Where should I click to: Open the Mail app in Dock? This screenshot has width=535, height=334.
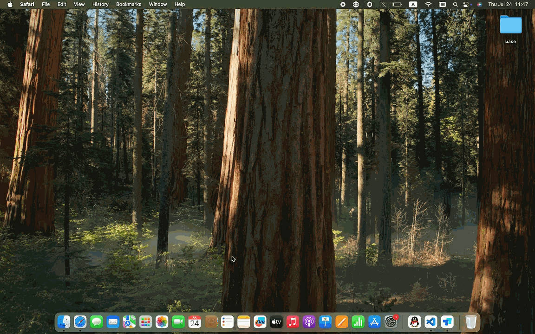[x=113, y=322]
